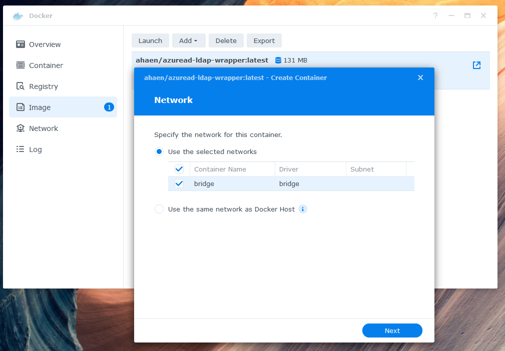Sort by Subnet column header

point(376,169)
